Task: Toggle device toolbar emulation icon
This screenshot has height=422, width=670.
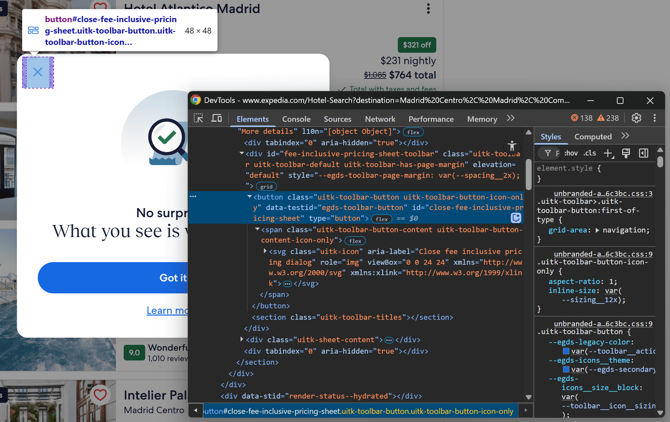Action: (x=216, y=118)
